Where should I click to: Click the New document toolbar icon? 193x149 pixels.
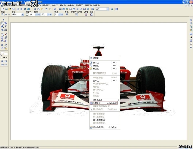(3, 9)
